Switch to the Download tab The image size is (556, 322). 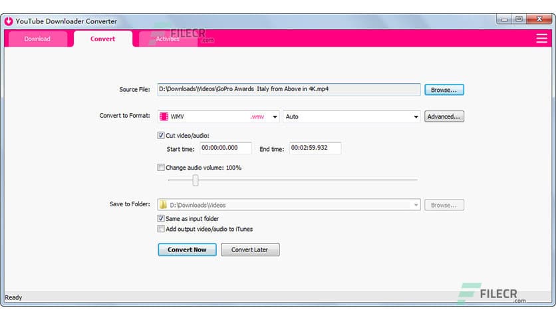pos(37,39)
